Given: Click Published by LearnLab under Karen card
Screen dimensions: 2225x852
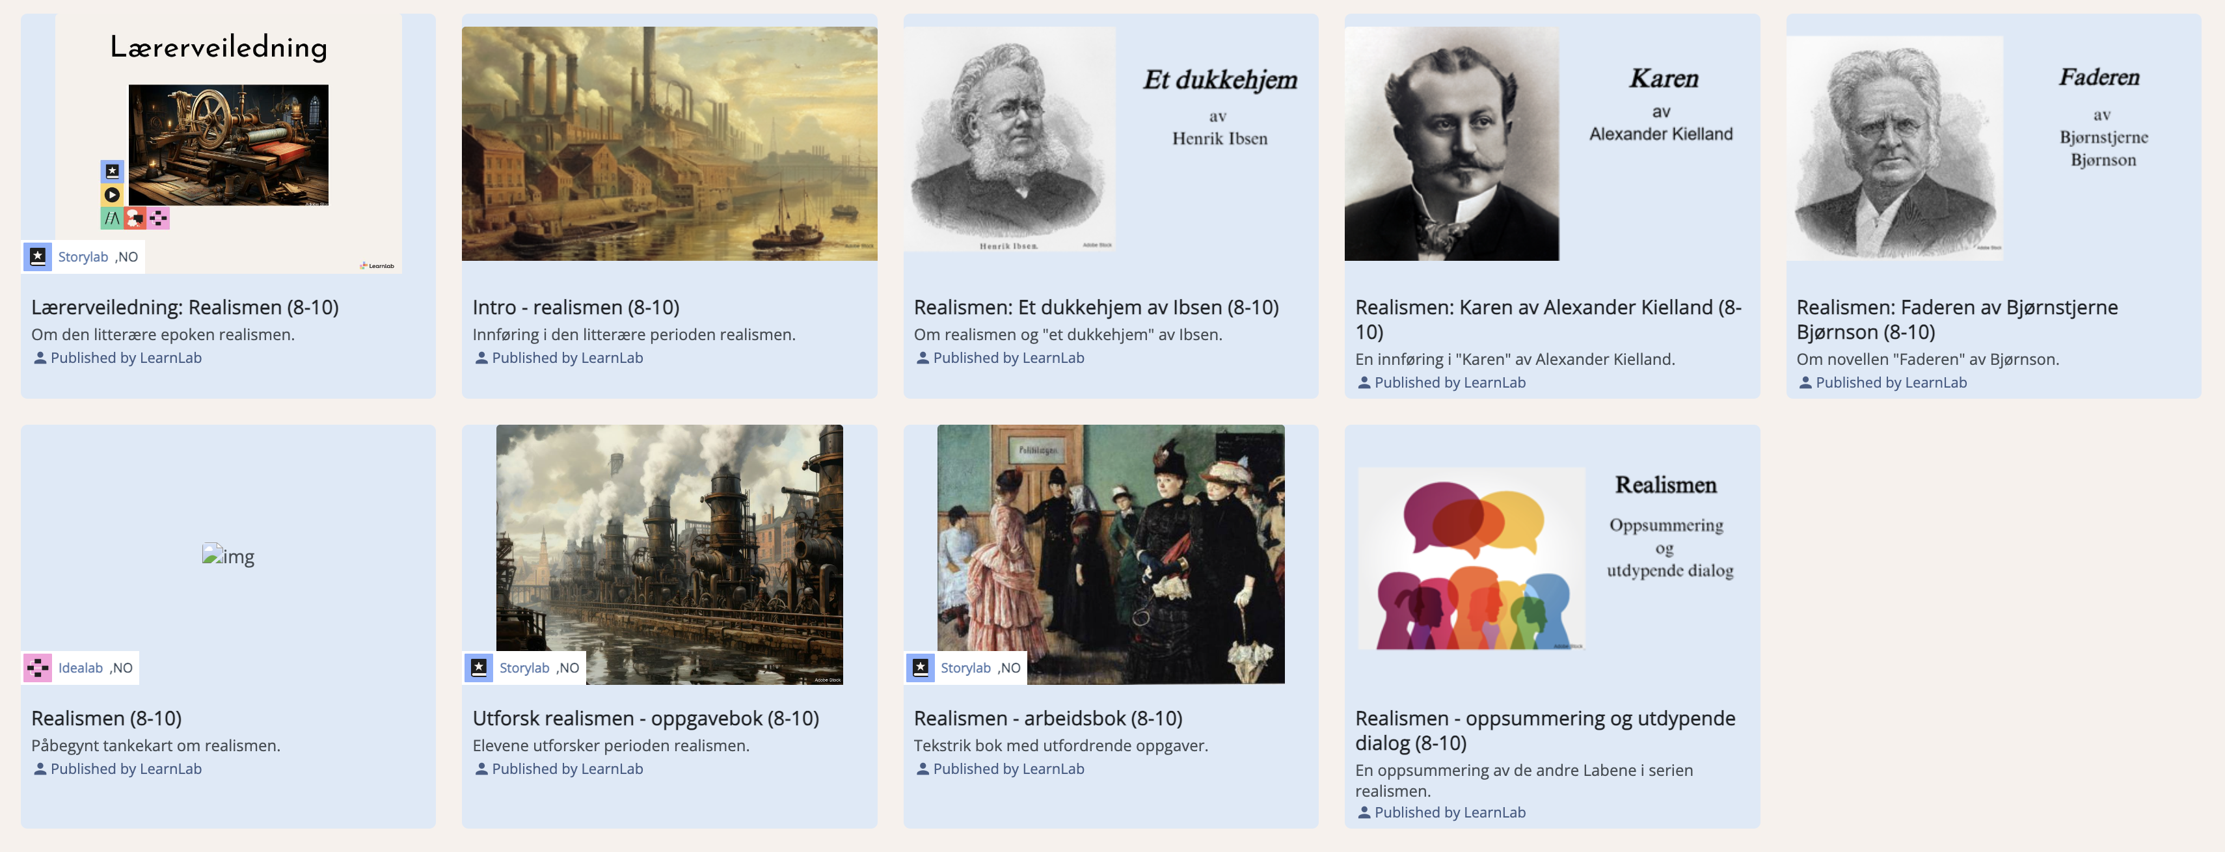Looking at the screenshot, I should point(1450,382).
